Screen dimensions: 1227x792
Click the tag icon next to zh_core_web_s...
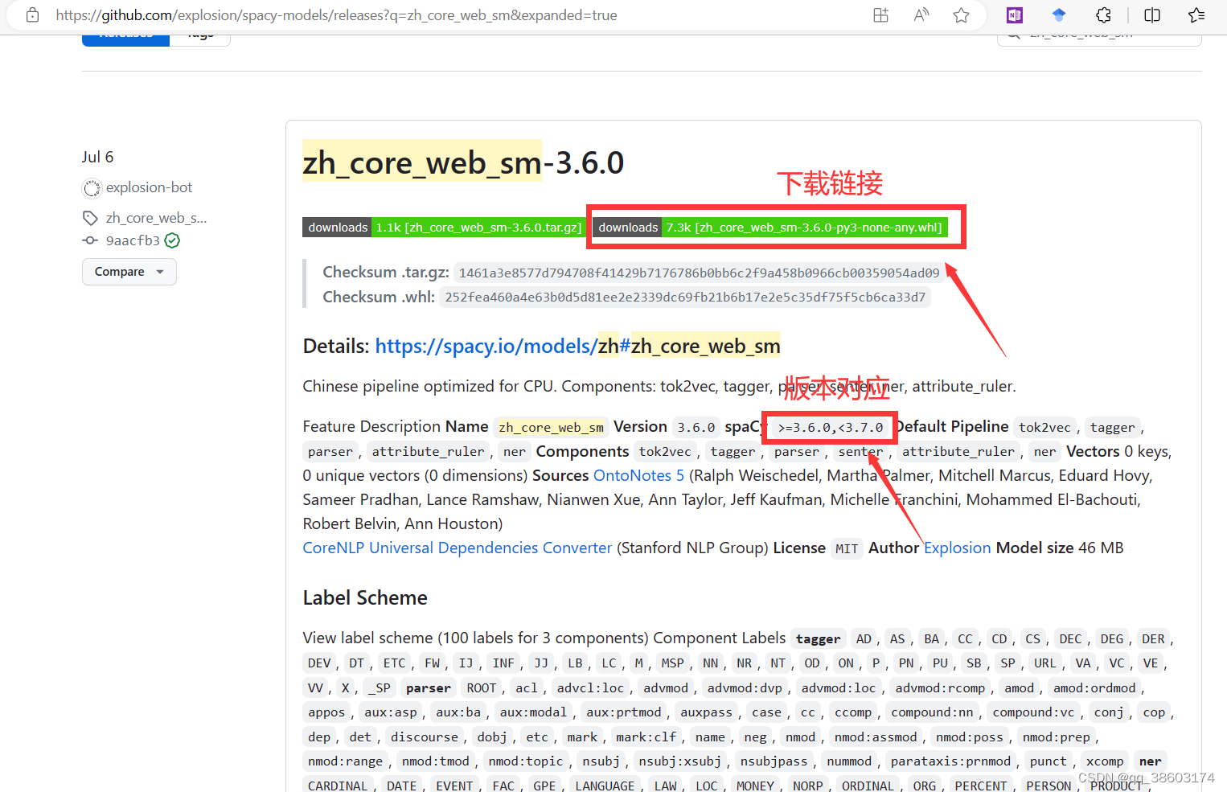(x=90, y=218)
